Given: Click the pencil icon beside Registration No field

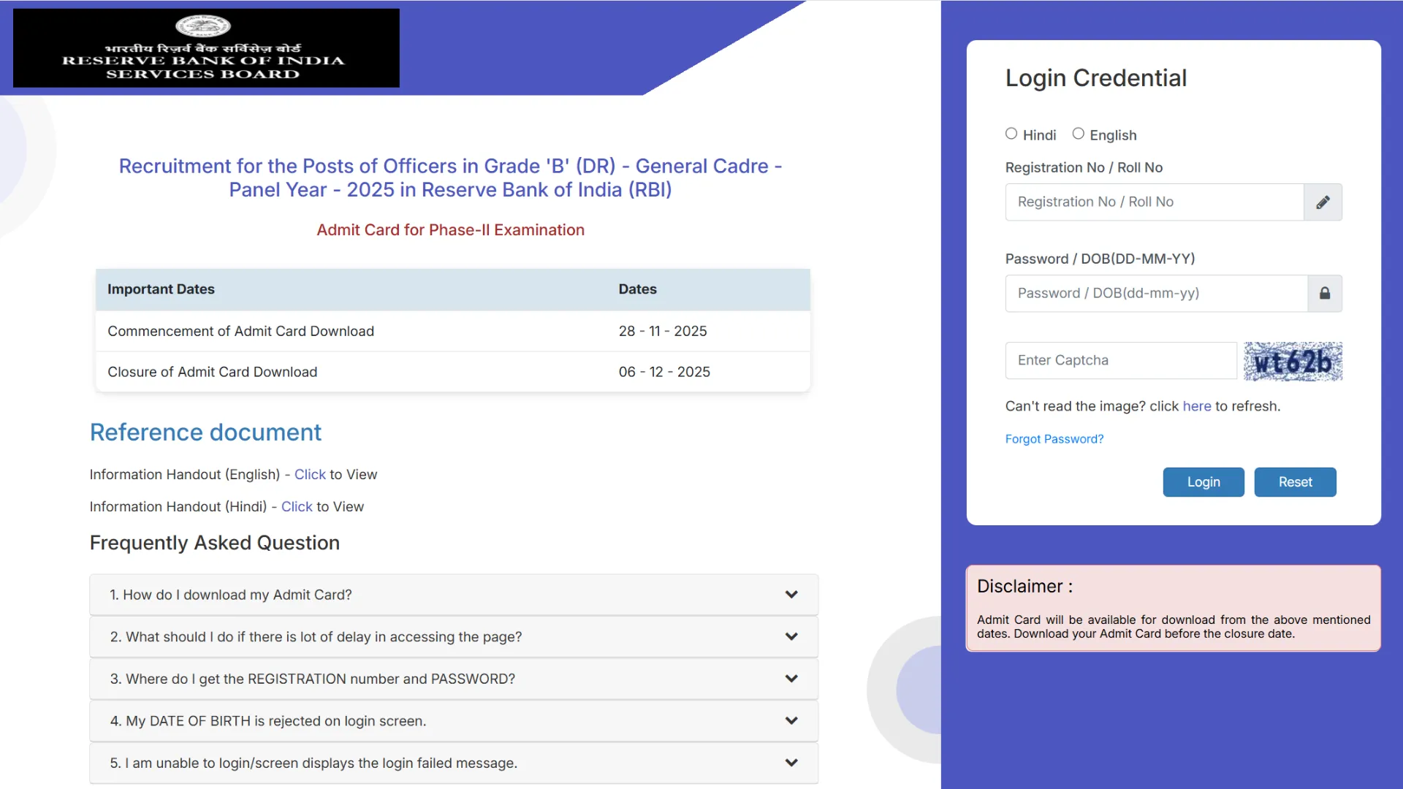Looking at the screenshot, I should coord(1323,202).
